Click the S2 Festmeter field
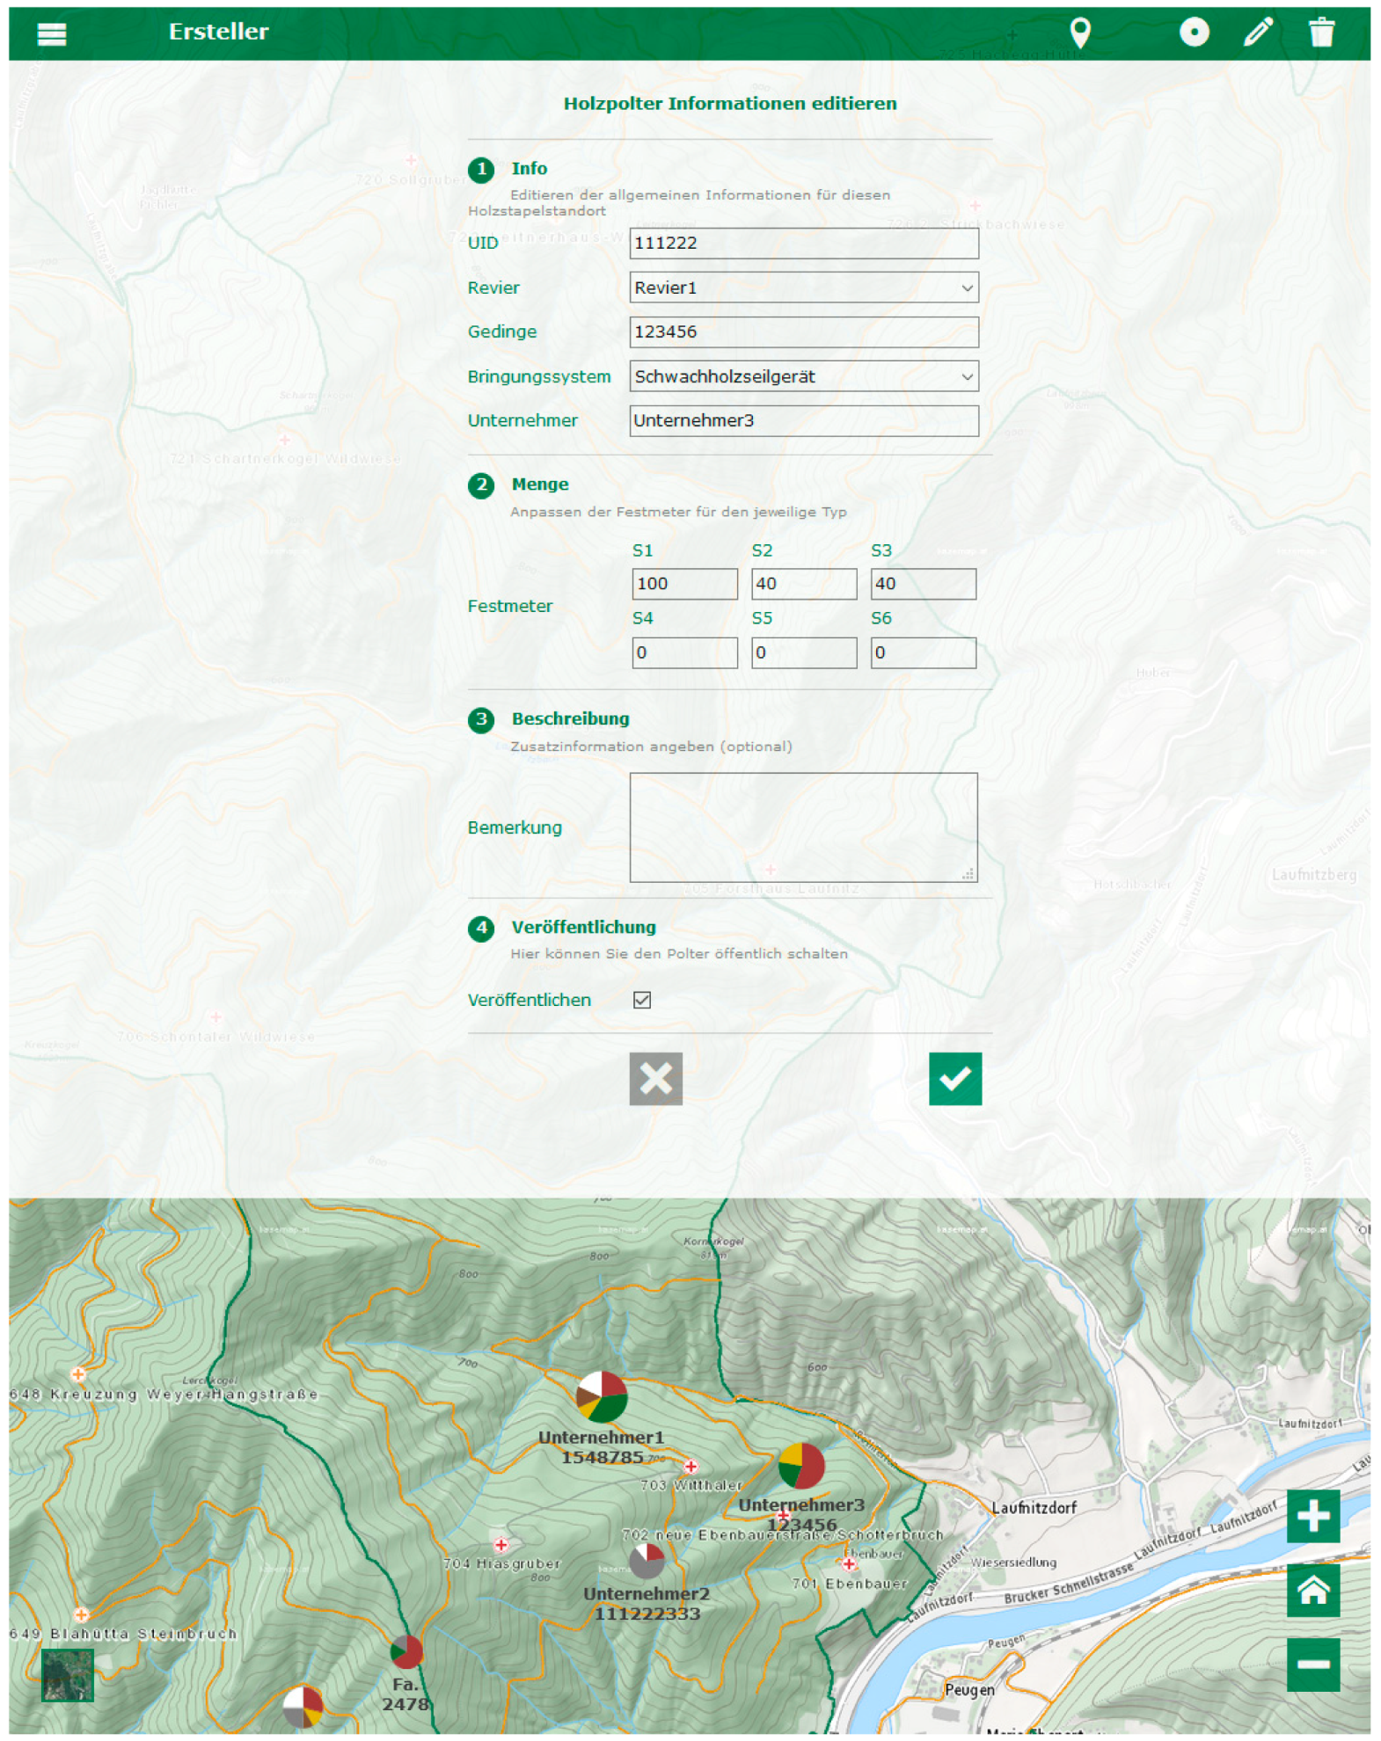 click(803, 584)
